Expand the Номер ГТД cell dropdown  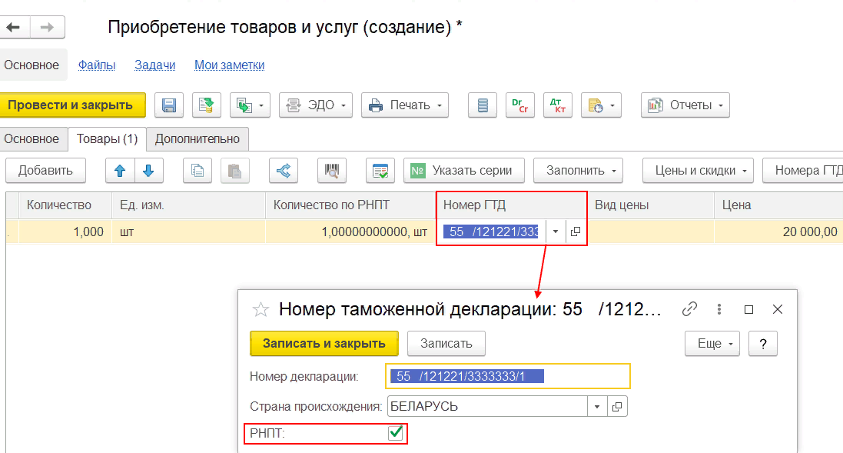click(556, 231)
